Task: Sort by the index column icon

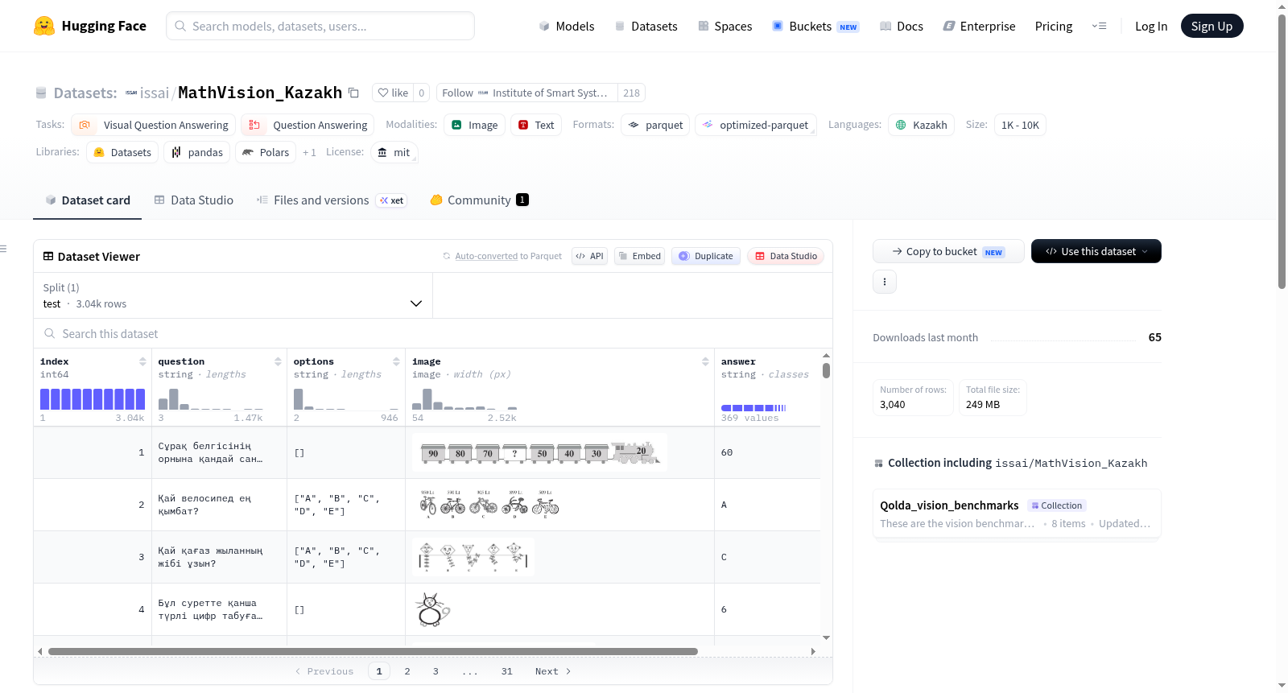Action: pos(142,361)
